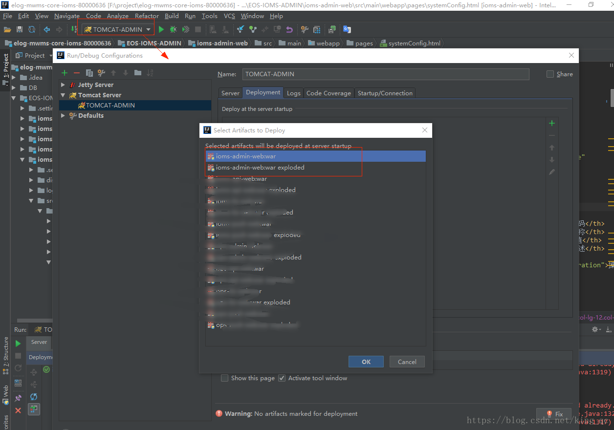Click the Save All disk icon
The image size is (614, 430).
[x=20, y=30]
